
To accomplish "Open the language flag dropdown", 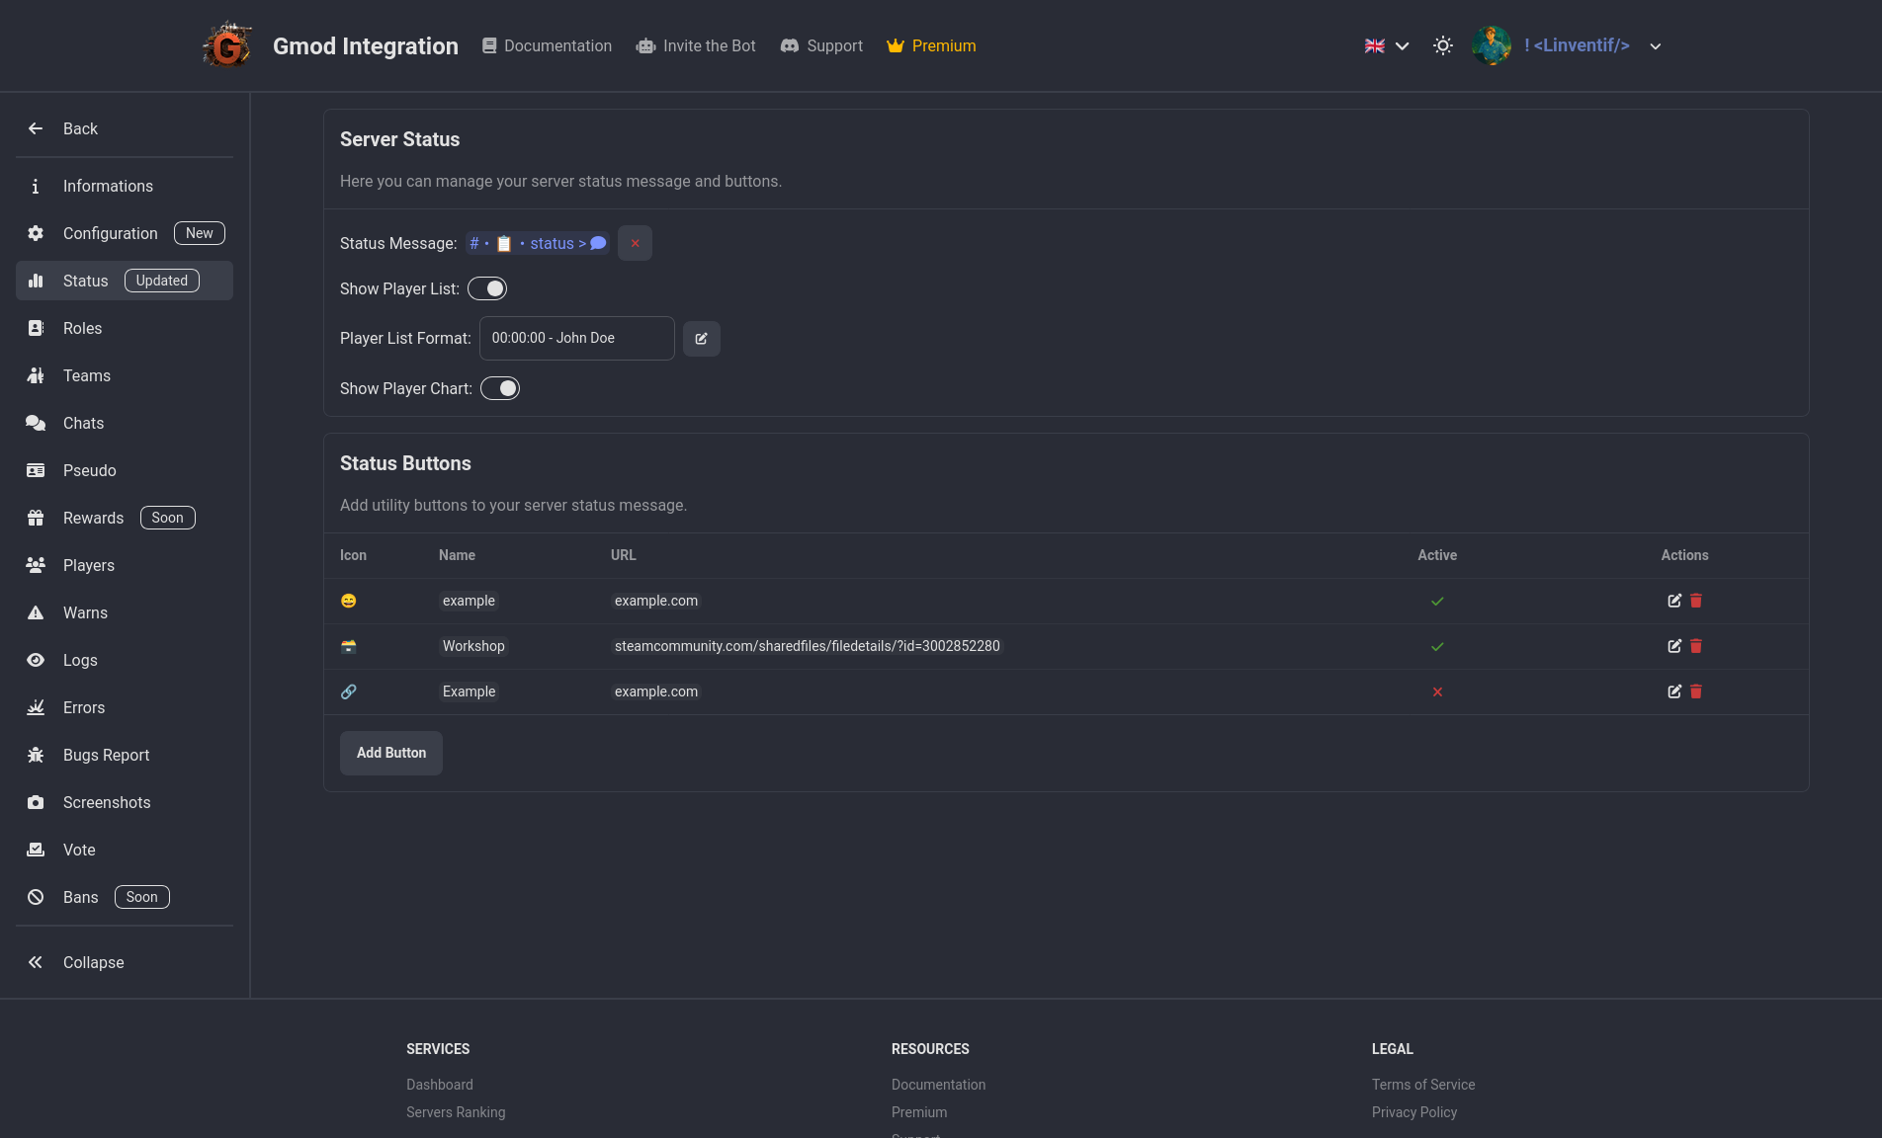I will click(1387, 45).
